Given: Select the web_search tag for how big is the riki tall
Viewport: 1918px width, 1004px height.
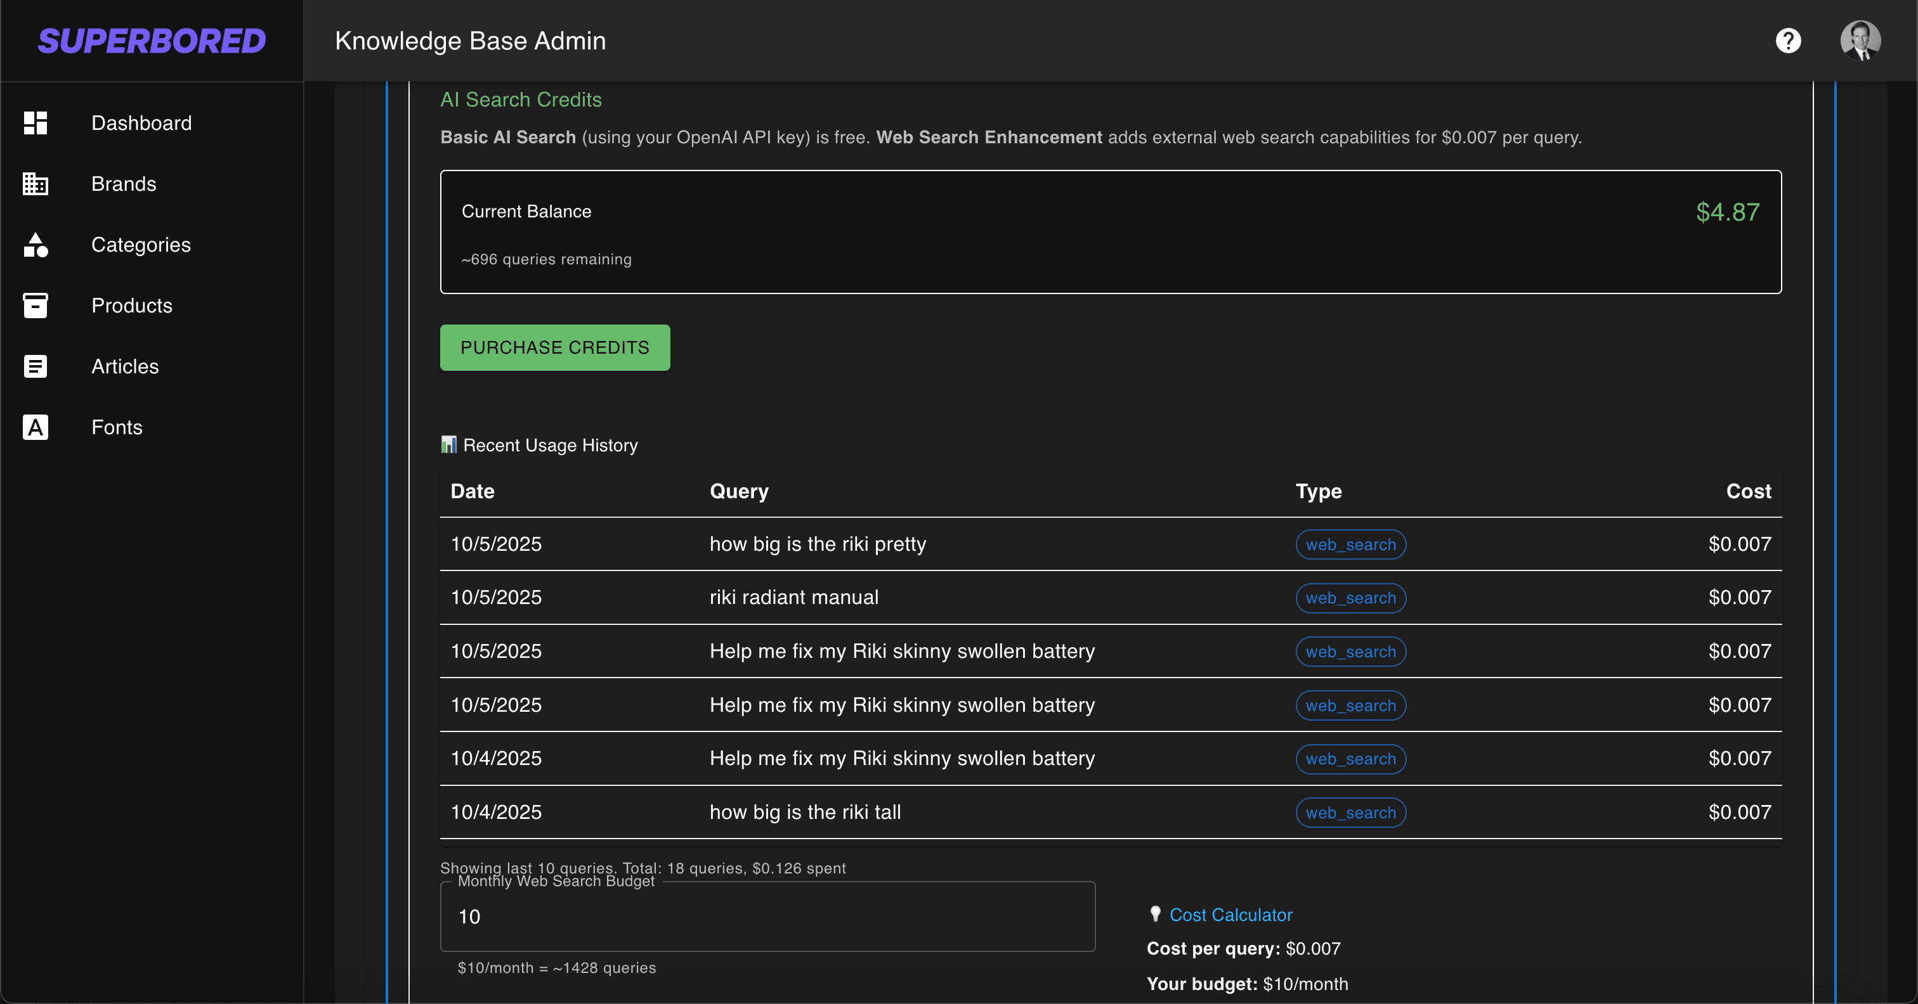Looking at the screenshot, I should pyautogui.click(x=1350, y=812).
